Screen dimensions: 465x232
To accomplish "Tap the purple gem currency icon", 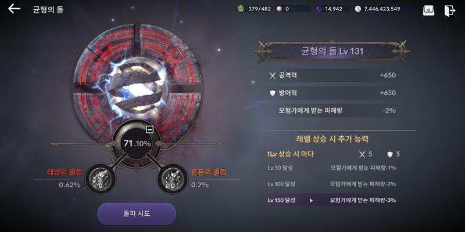I will pyautogui.click(x=319, y=9).
